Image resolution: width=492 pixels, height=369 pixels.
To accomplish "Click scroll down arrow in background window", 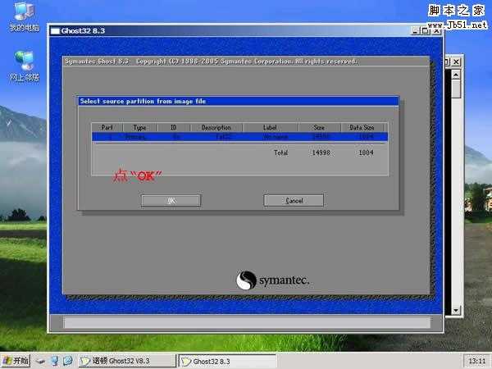I will (456, 311).
